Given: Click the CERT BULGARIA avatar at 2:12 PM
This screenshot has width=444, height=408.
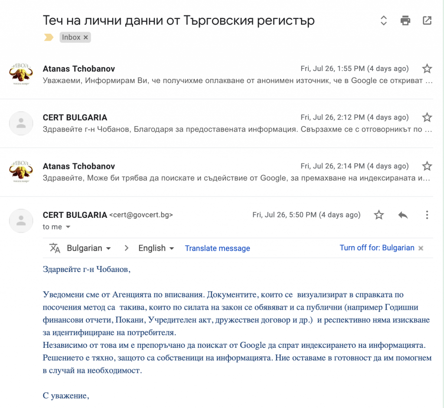Looking at the screenshot, I should (21, 123).
